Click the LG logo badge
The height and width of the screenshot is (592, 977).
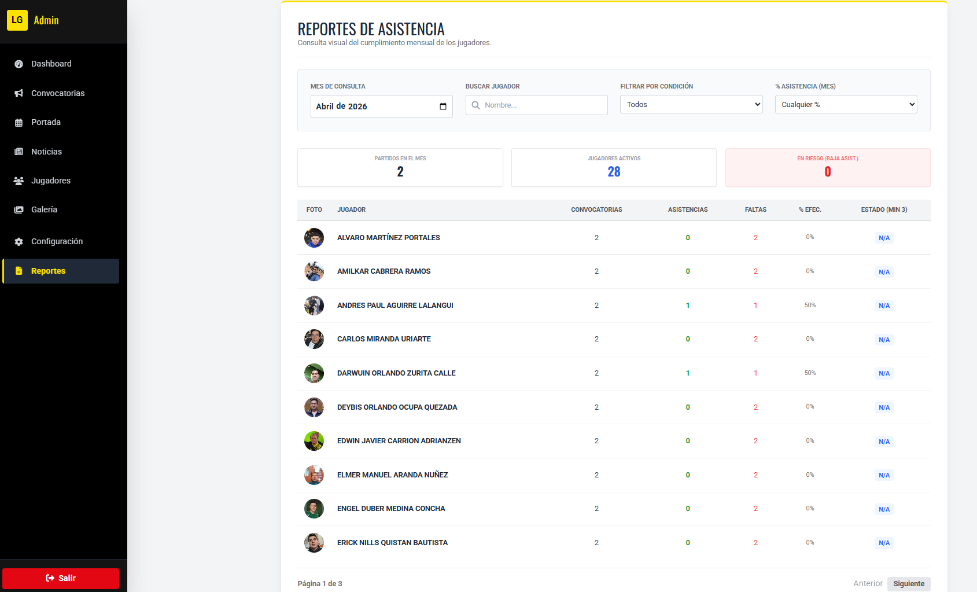(17, 20)
